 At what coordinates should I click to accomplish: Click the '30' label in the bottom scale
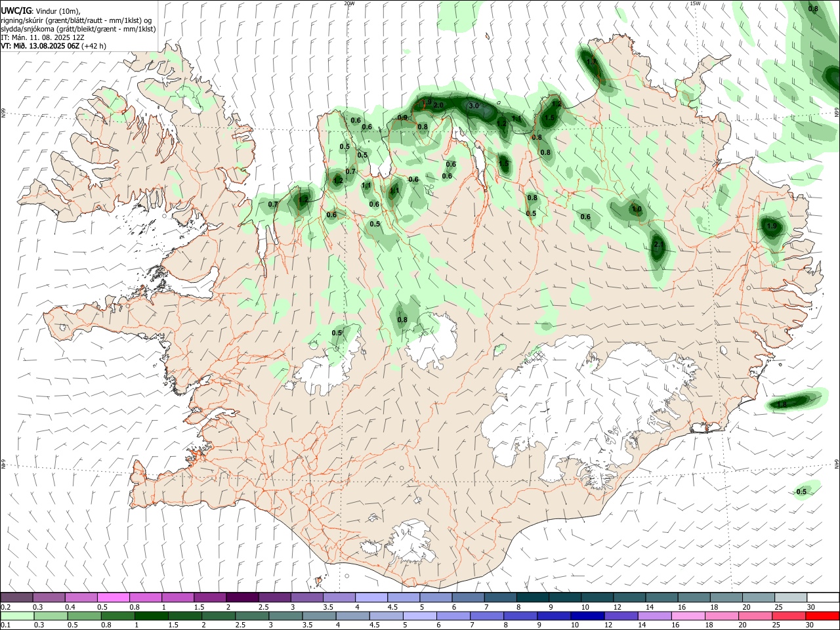[x=809, y=625]
